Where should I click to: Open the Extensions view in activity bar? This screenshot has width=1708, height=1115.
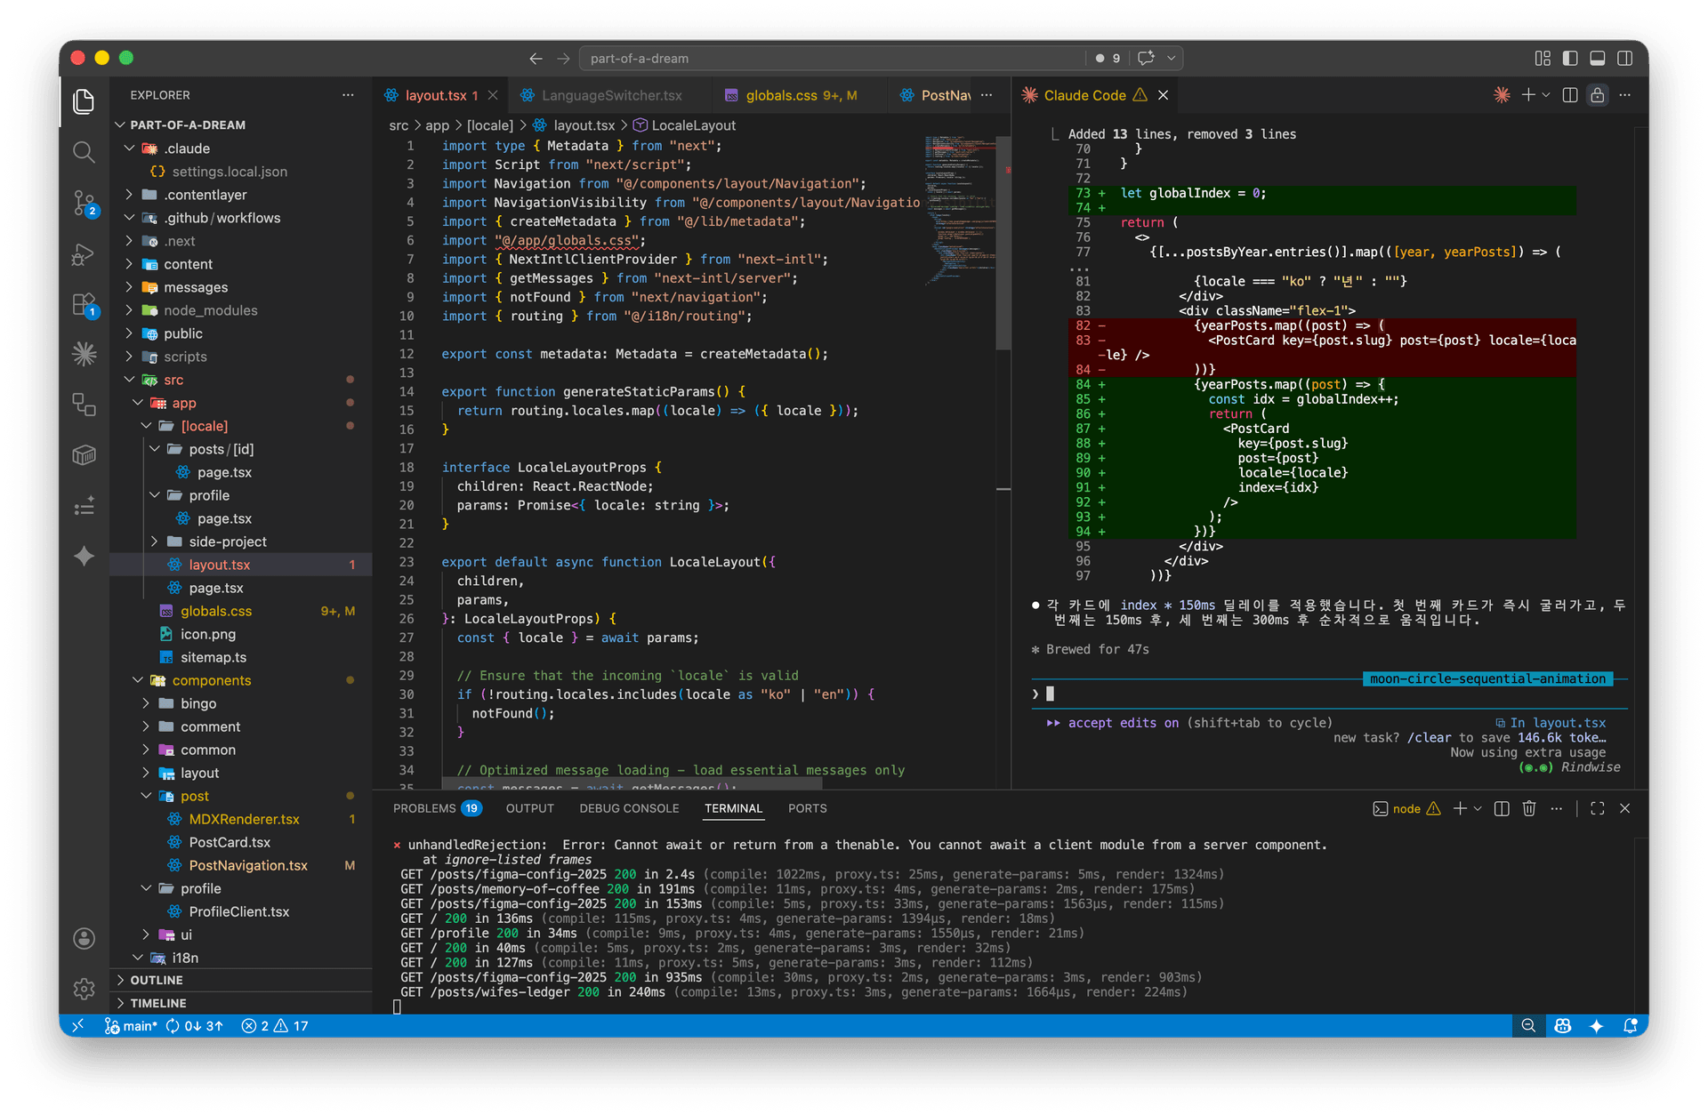coord(84,305)
